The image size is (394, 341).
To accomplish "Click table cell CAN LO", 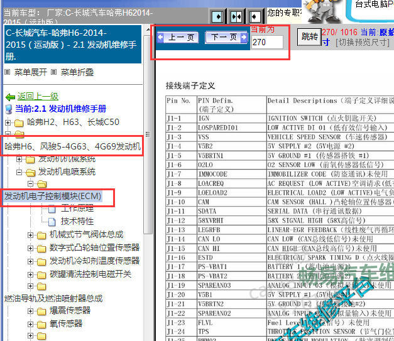I will click(x=232, y=239).
